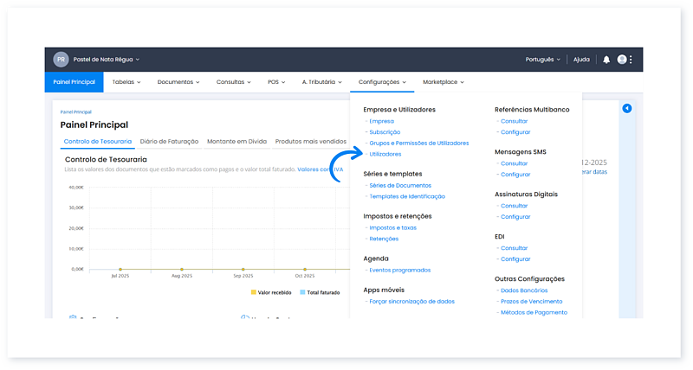
Task: Open the Português language dropdown
Action: click(543, 60)
